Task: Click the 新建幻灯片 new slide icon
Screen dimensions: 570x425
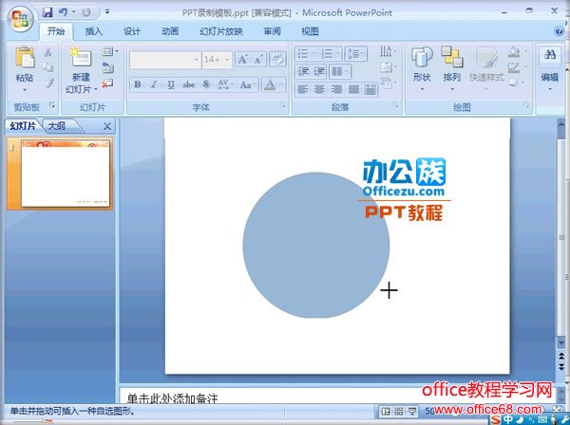Action: (x=81, y=57)
